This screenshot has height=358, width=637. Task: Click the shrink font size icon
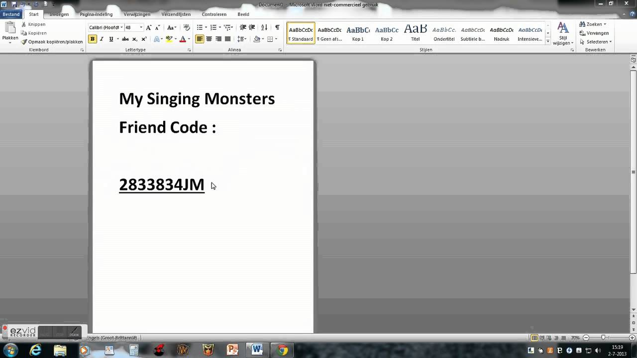click(157, 28)
